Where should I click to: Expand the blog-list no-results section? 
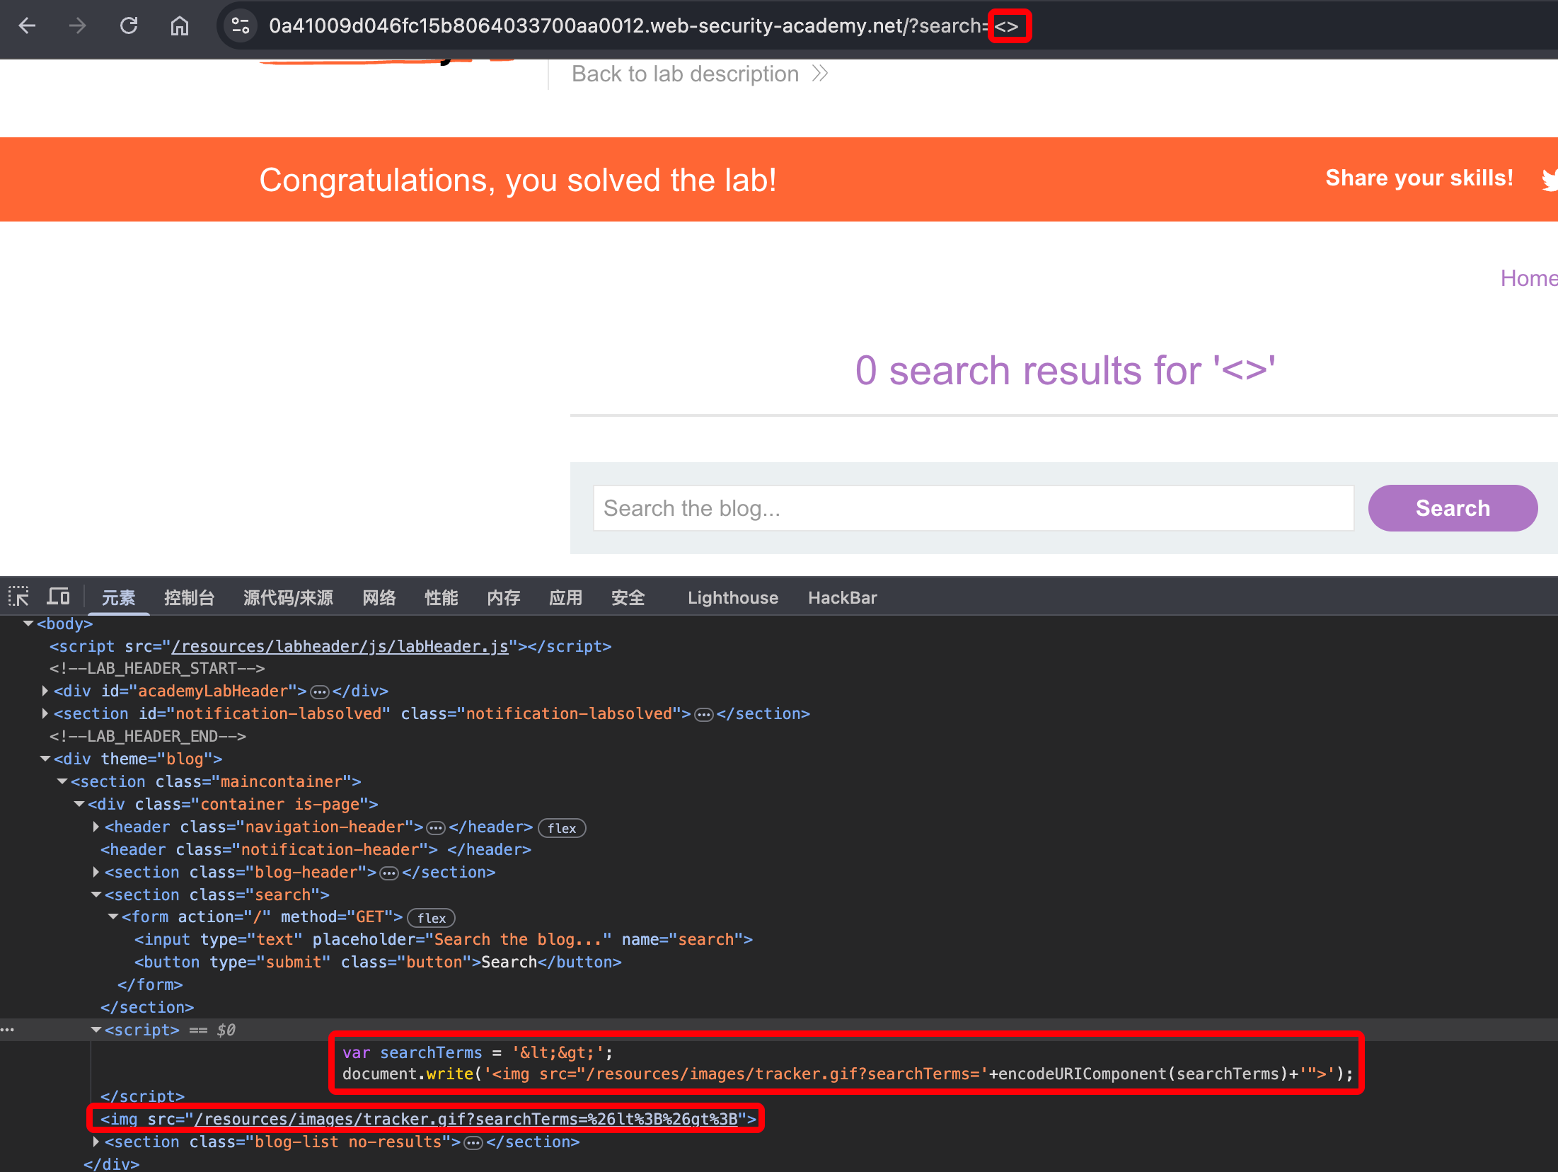click(x=96, y=1142)
